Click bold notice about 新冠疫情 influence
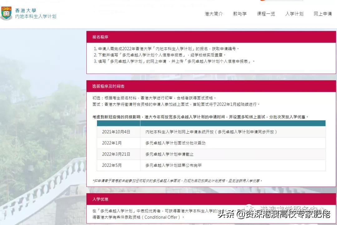The width and height of the screenshot is (337, 225). tap(200, 117)
